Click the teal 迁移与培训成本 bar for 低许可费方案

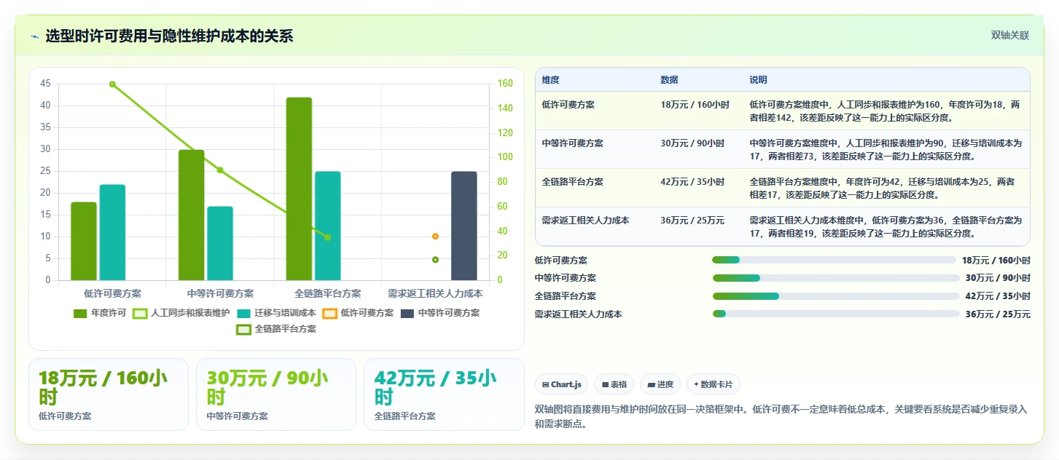coord(112,232)
